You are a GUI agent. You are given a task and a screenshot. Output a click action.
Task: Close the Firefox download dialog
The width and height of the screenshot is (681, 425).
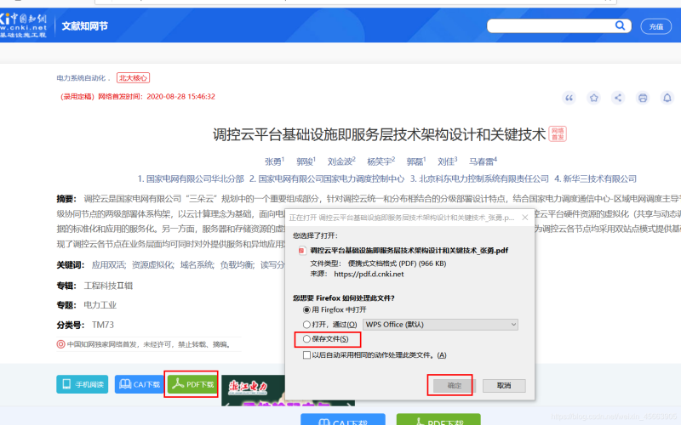[x=525, y=218]
